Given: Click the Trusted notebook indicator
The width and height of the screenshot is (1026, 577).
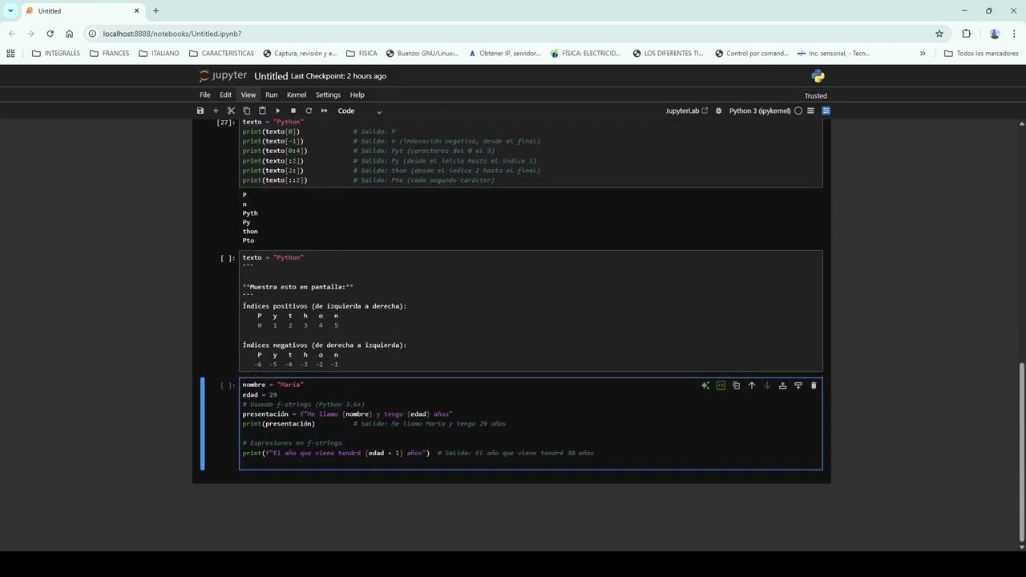Looking at the screenshot, I should [x=816, y=95].
